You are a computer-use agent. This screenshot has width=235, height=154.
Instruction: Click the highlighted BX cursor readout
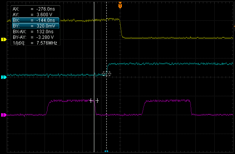point(36,20)
